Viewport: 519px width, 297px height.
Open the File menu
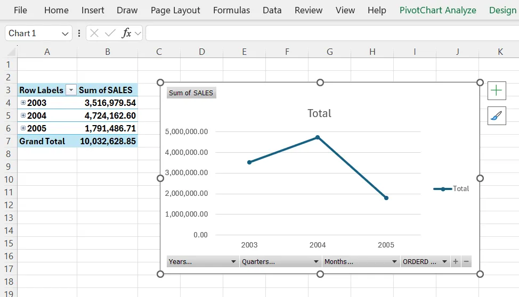click(20, 10)
